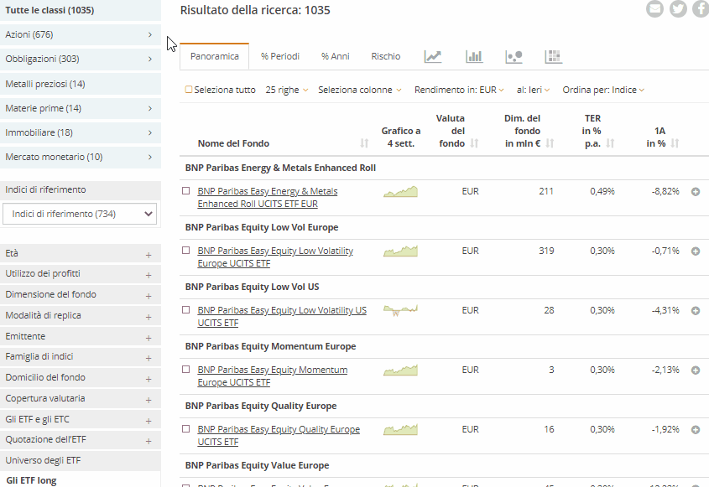709x487 pixels.
Task: Click plus icon for Energy & Metals row
Action: pyautogui.click(x=695, y=192)
